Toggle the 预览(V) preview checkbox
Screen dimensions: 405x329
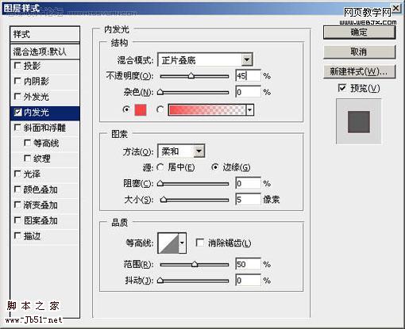pos(342,88)
